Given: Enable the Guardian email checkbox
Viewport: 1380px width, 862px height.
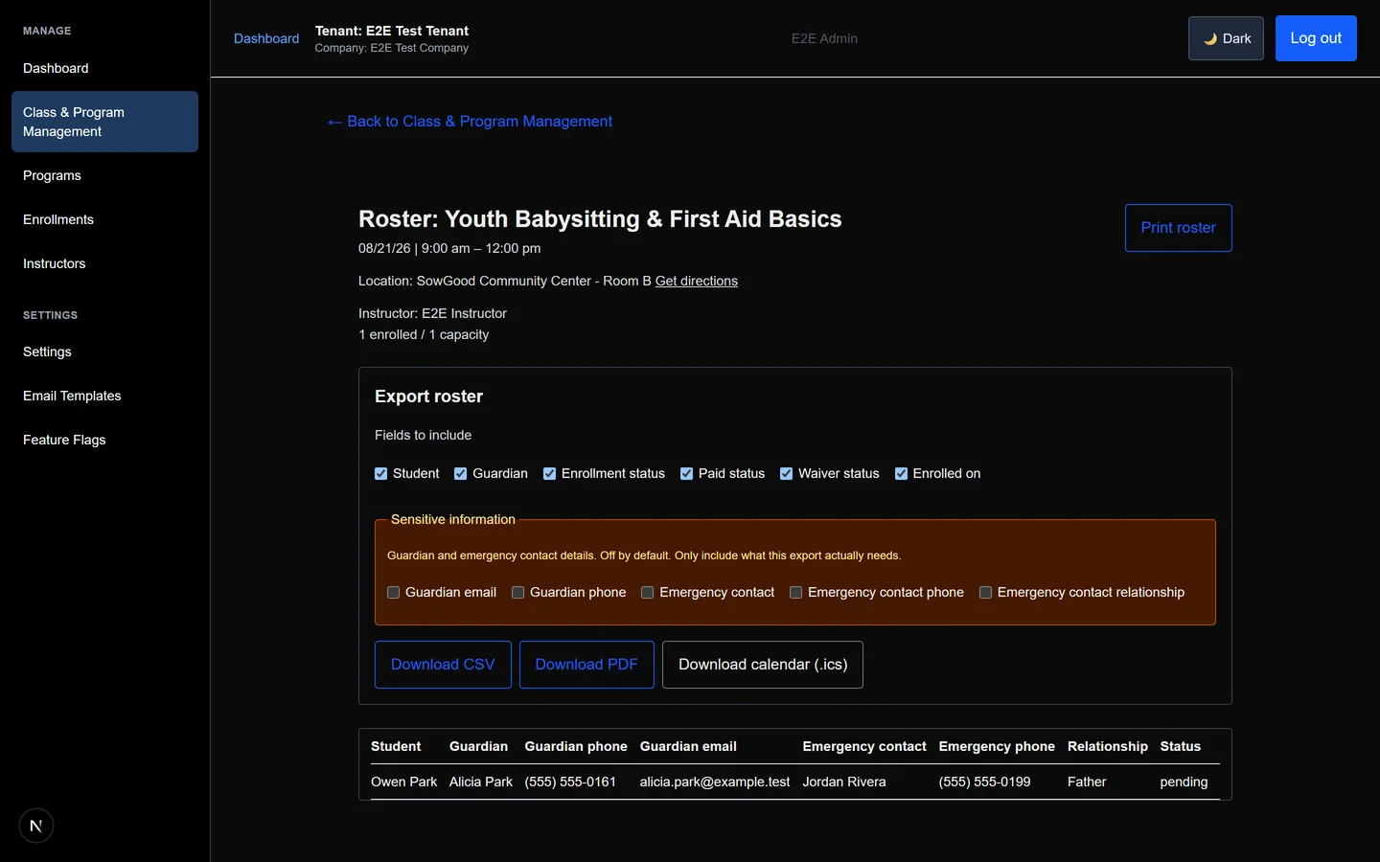Looking at the screenshot, I should pos(394,593).
